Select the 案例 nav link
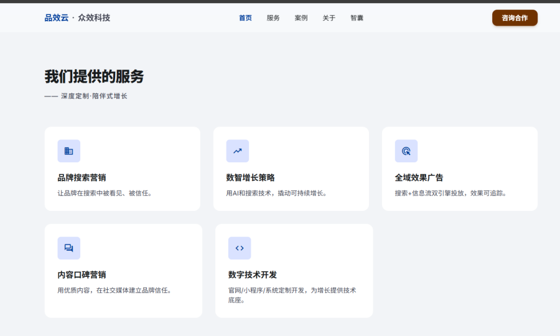 [x=301, y=18]
